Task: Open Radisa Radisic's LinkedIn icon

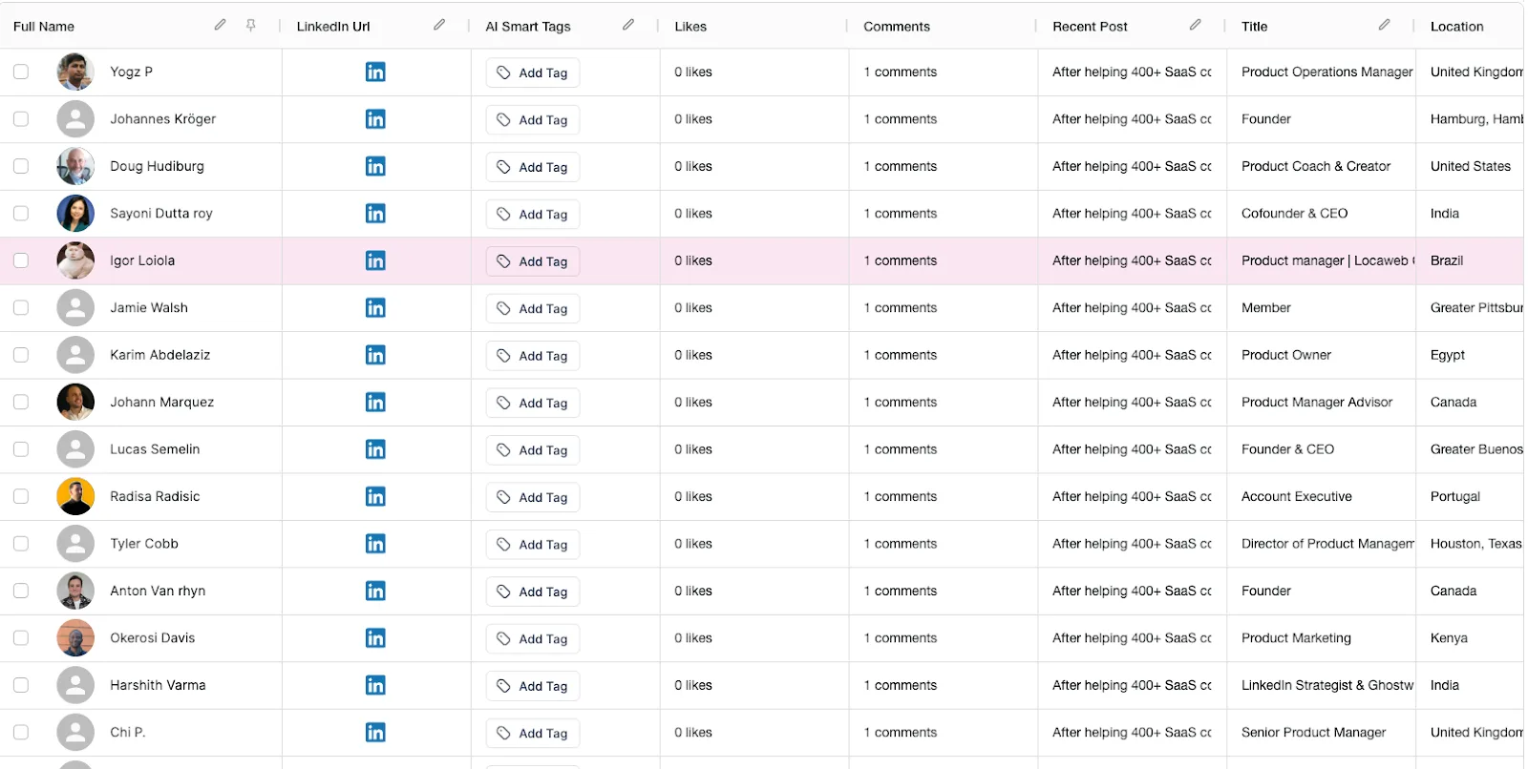Action: [x=375, y=496]
